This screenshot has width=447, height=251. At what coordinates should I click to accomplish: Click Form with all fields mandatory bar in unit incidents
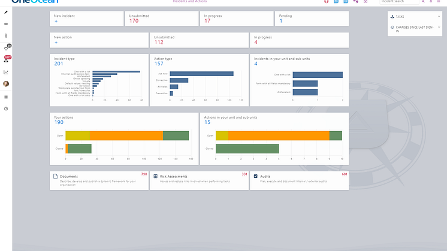tap(305, 83)
